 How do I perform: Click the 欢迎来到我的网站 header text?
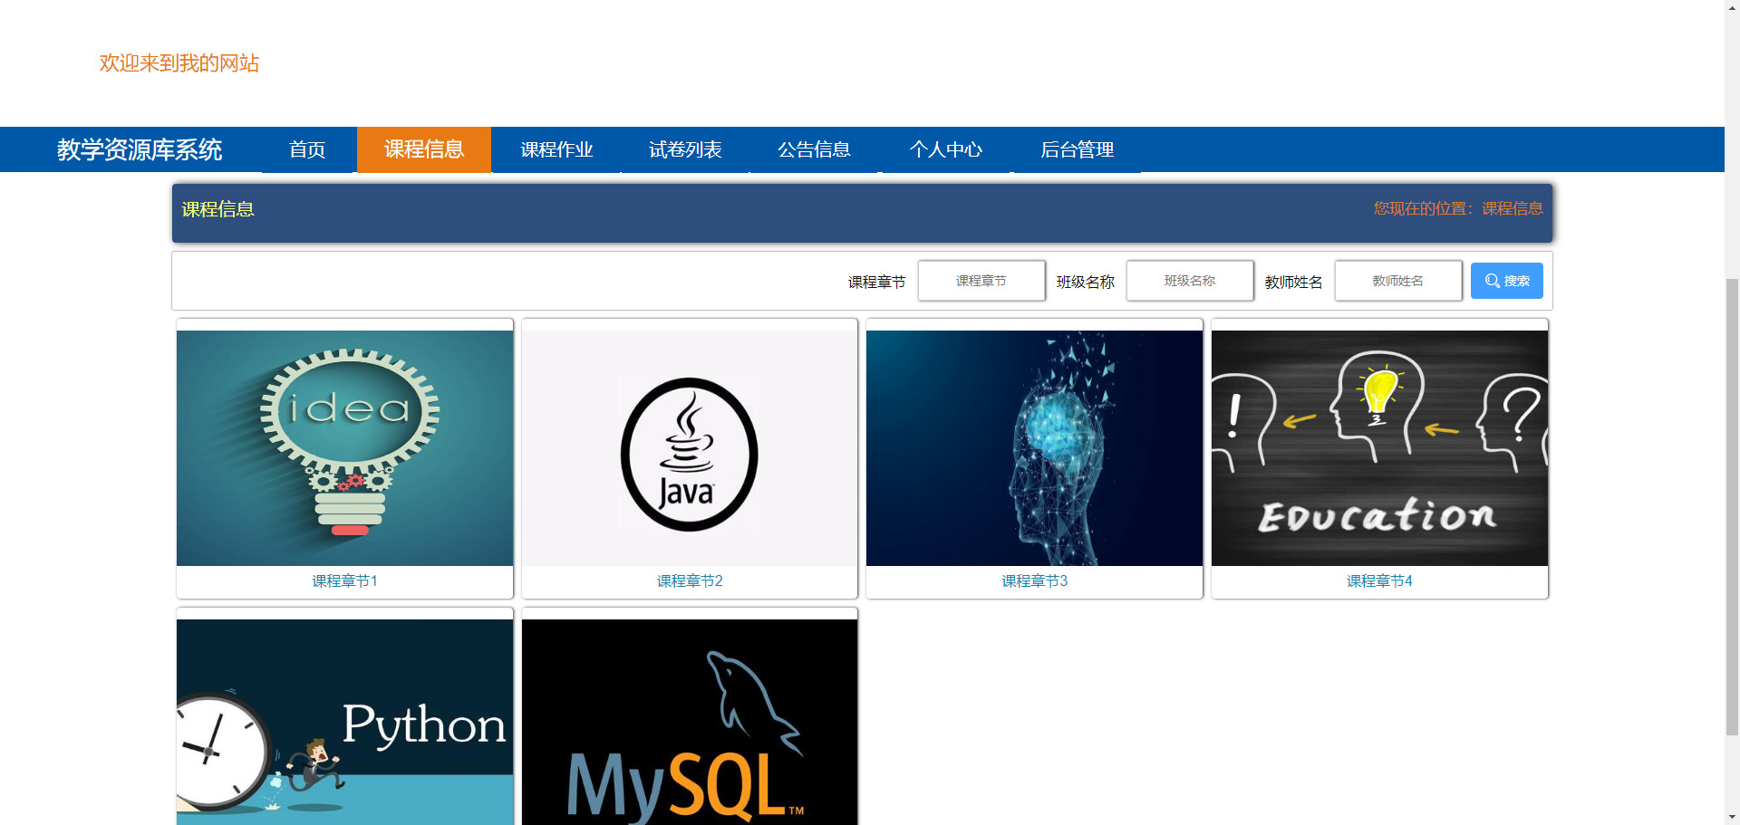click(x=179, y=63)
